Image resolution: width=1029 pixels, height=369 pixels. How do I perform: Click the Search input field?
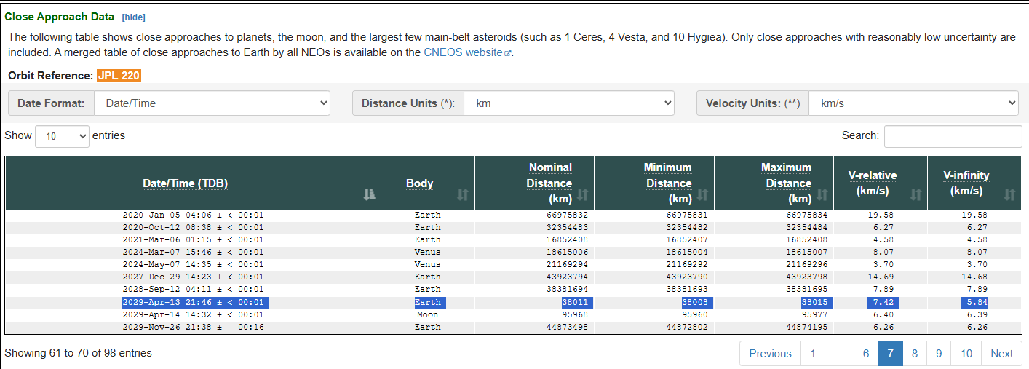tap(953, 136)
